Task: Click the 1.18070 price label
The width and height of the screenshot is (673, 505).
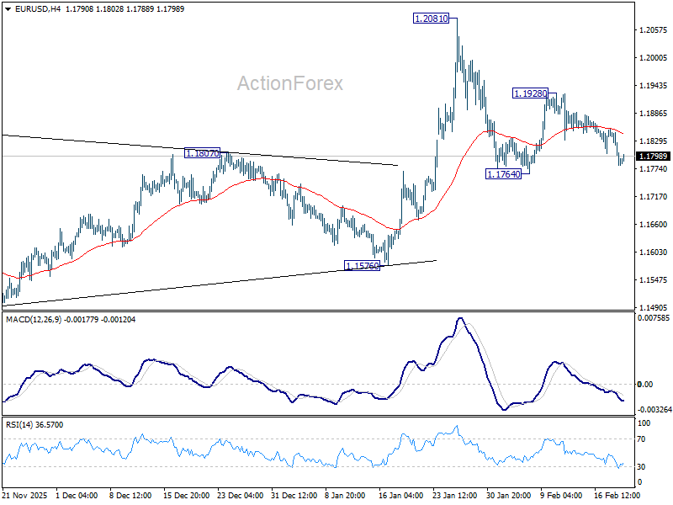Action: (x=202, y=153)
